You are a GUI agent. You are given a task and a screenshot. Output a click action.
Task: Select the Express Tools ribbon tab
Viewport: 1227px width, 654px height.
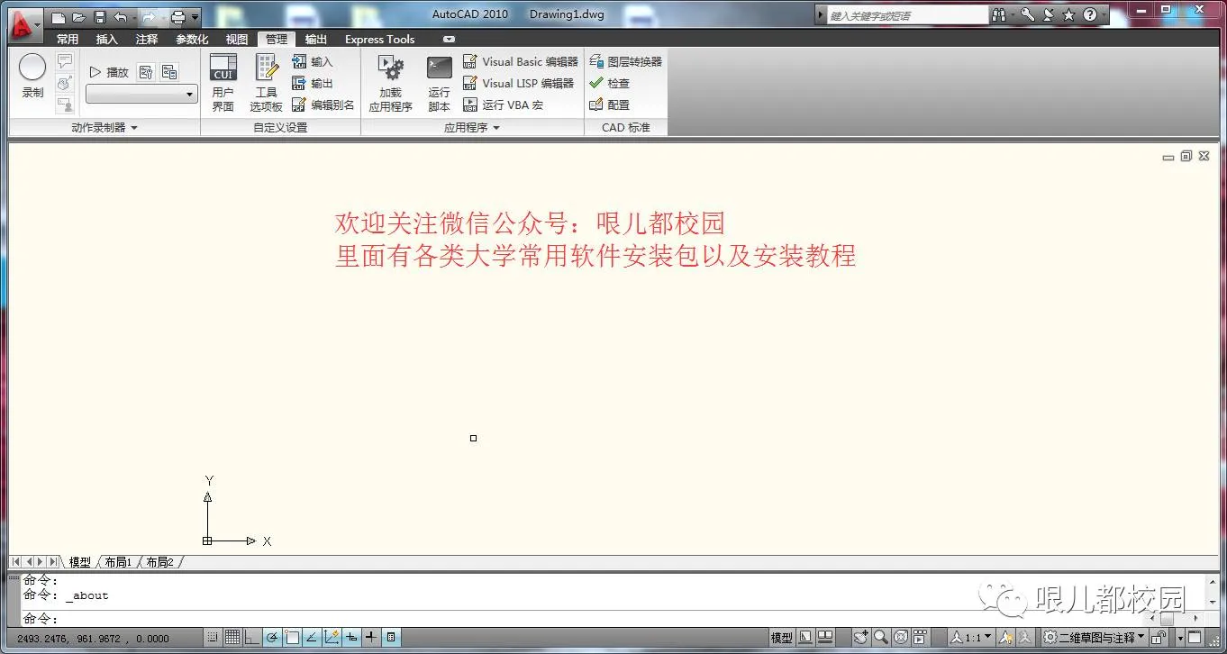click(380, 40)
